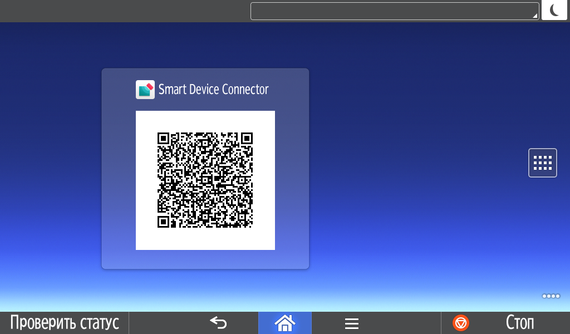Tap the back arrow icon
Image resolution: width=570 pixels, height=334 pixels.
point(218,323)
